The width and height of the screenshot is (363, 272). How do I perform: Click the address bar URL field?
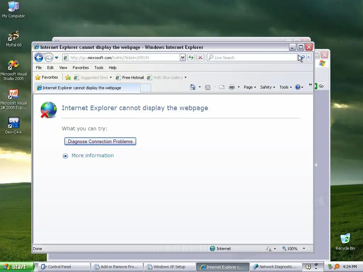[x=121, y=58]
